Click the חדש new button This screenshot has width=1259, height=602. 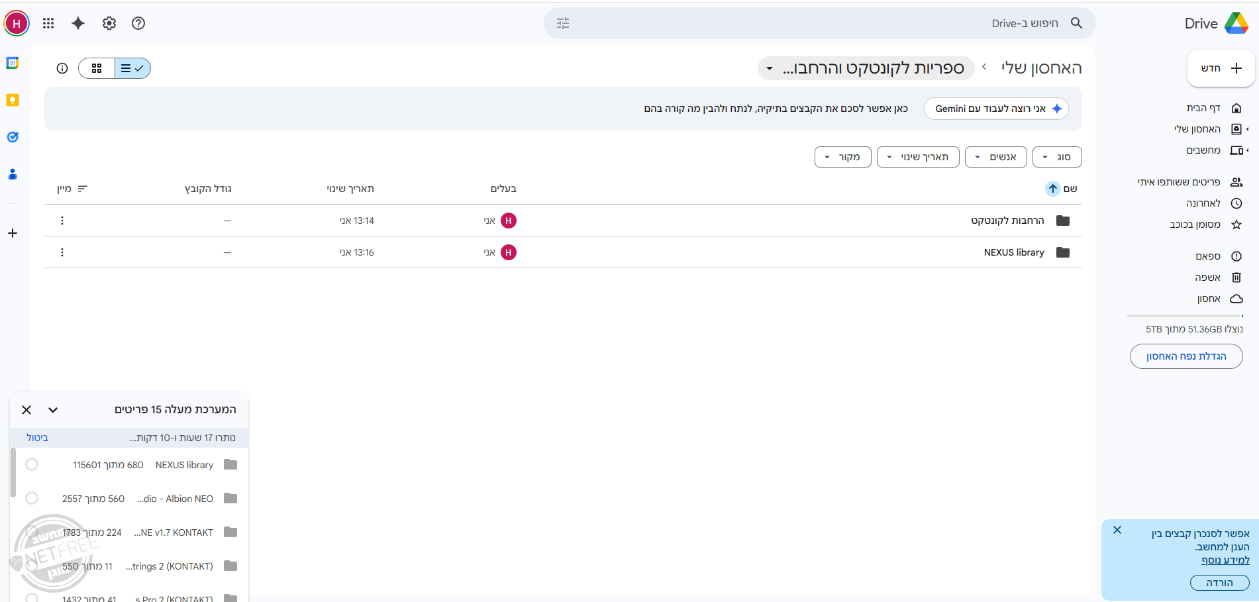coord(1221,68)
